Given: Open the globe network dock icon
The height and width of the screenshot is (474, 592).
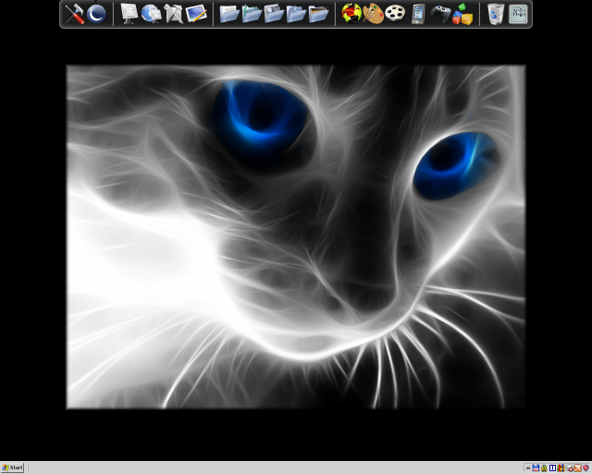Looking at the screenshot, I should [152, 14].
